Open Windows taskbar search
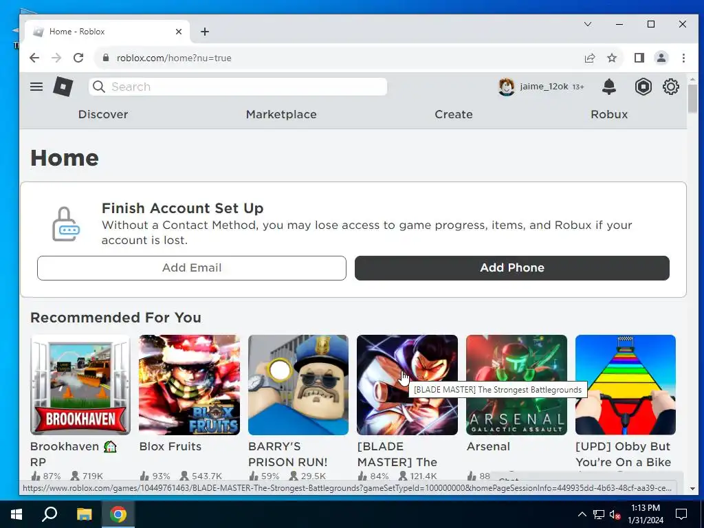Image resolution: width=704 pixels, height=528 pixels. (49, 514)
